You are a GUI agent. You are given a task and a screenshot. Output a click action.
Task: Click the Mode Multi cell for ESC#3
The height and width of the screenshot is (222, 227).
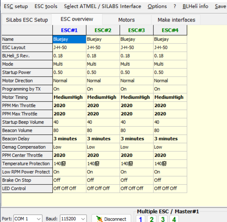tap(137, 64)
